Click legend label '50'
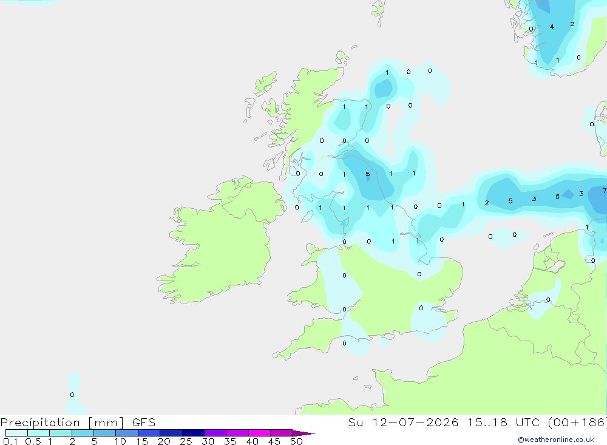 [x=297, y=441]
